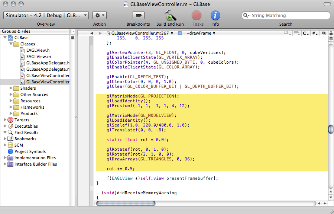Open the Action gear menu
The height and width of the screenshot is (214, 334).
(100, 15)
